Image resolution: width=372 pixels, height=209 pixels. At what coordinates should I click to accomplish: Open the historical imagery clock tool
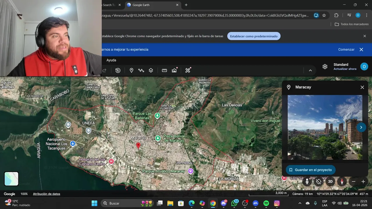coord(118,70)
